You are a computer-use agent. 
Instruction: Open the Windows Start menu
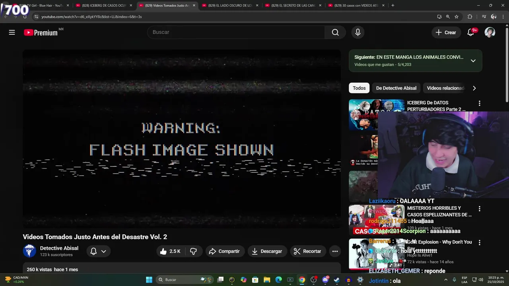(x=149, y=280)
